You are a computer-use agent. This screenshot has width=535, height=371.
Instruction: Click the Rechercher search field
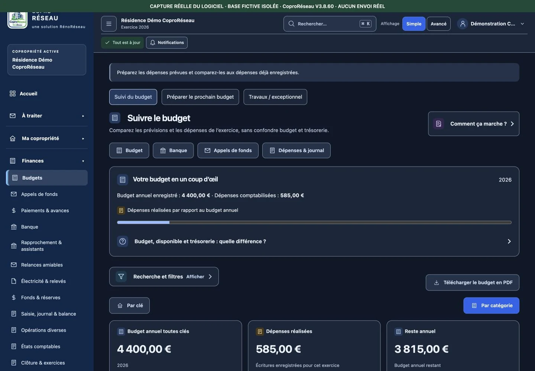[330, 24]
